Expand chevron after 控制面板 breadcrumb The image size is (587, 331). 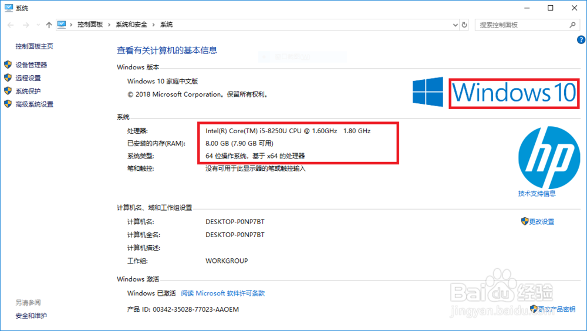(x=109, y=25)
